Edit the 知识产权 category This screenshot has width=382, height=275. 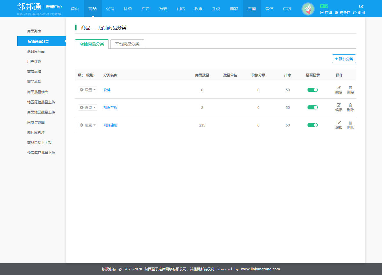(x=339, y=107)
